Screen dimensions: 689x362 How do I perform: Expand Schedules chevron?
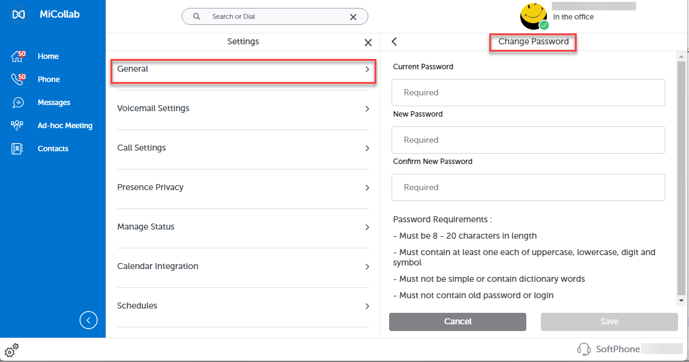367,306
